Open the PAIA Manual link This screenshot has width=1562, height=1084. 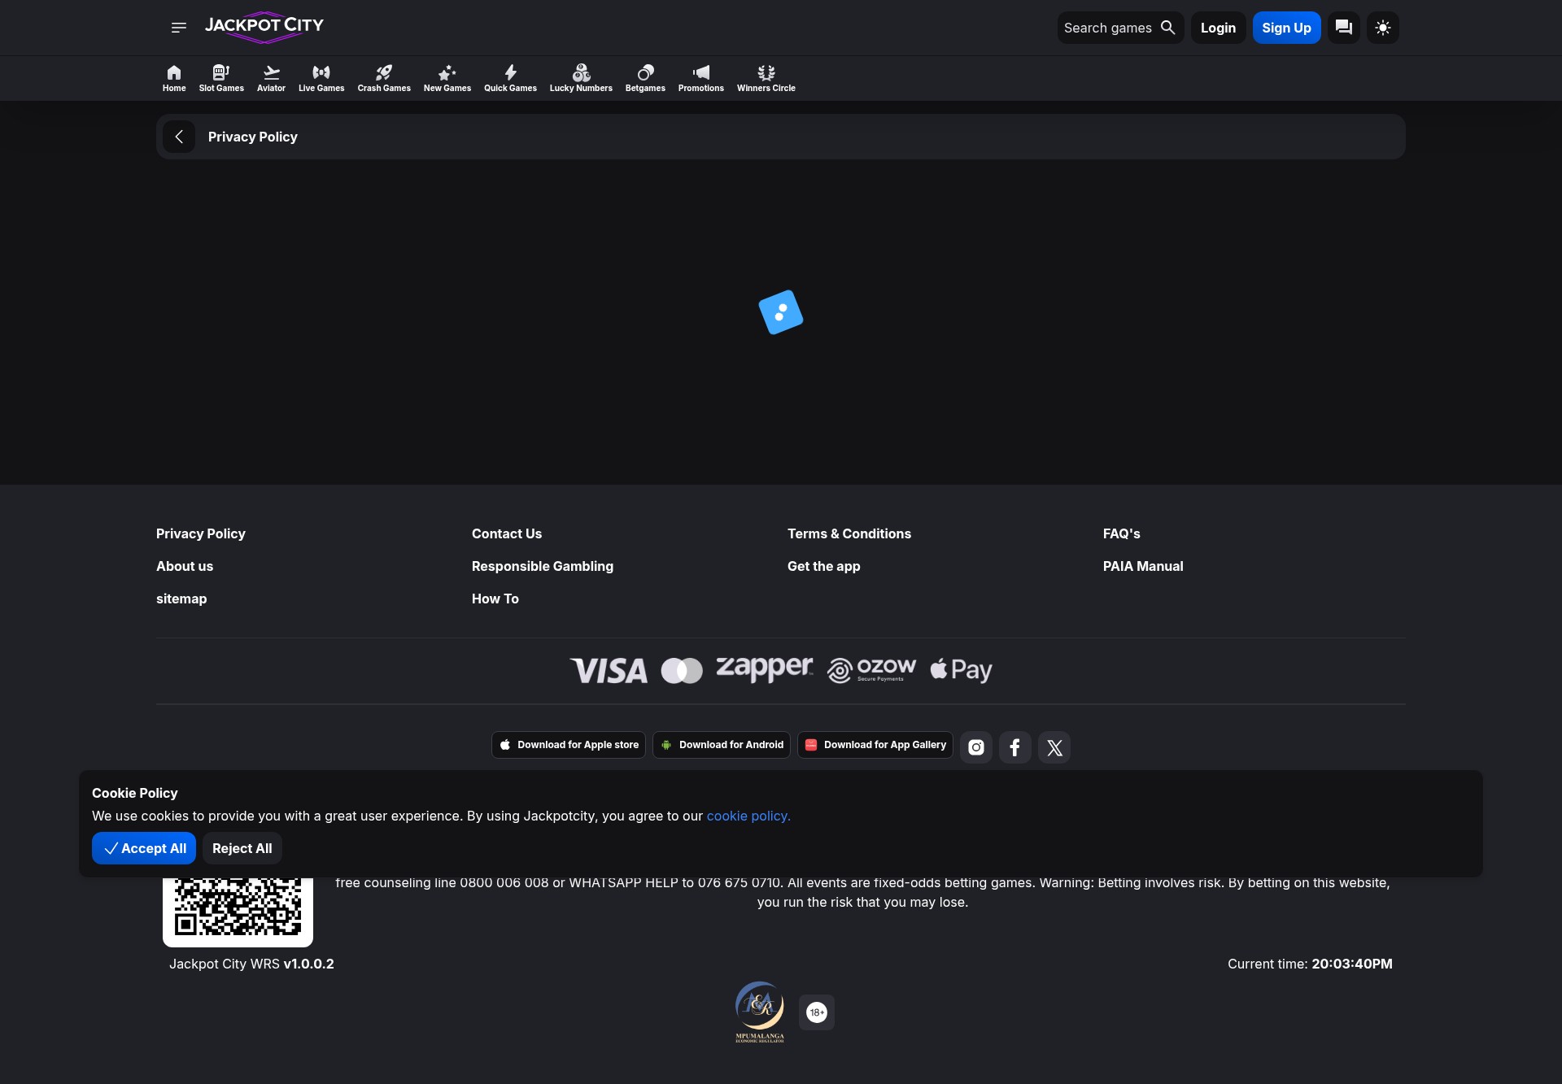tap(1143, 566)
